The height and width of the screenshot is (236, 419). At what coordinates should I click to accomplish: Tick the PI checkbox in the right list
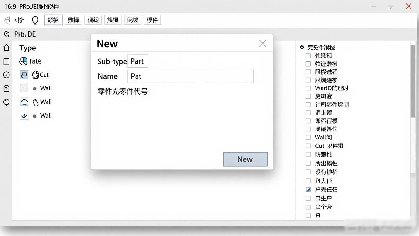[x=308, y=181]
